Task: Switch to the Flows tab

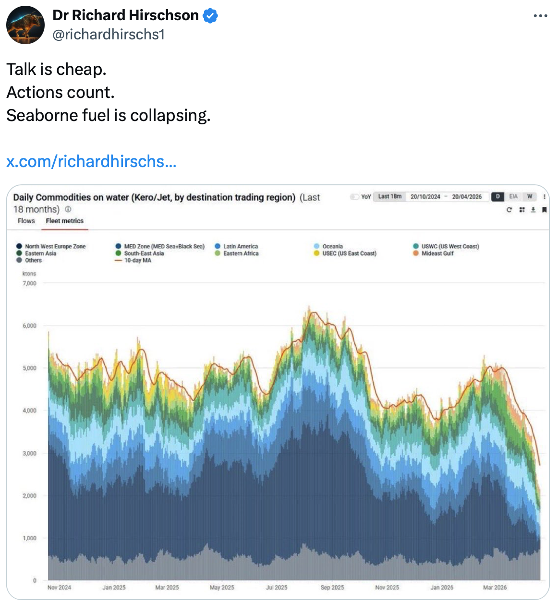Action: tap(26, 221)
